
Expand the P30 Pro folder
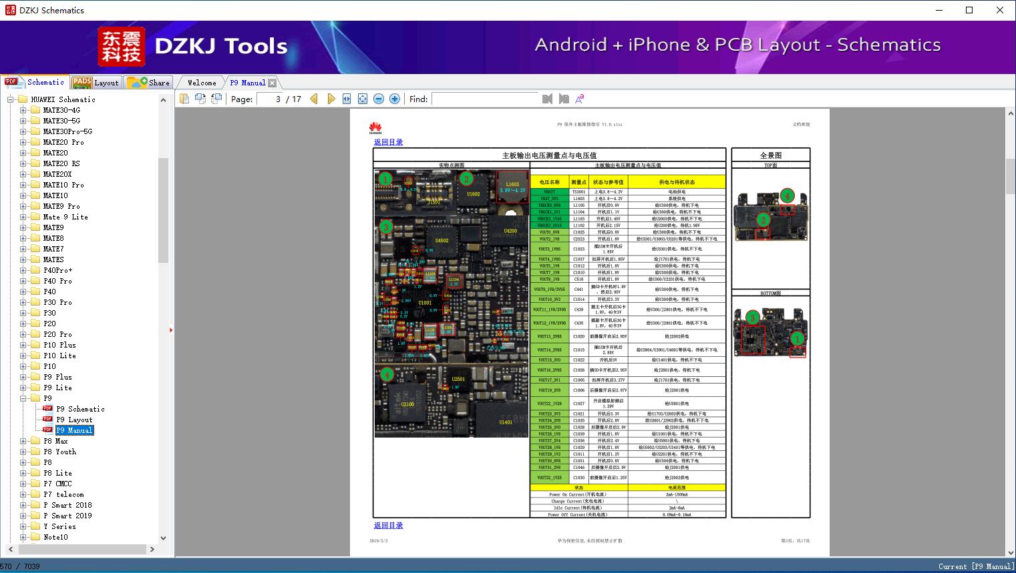click(23, 302)
